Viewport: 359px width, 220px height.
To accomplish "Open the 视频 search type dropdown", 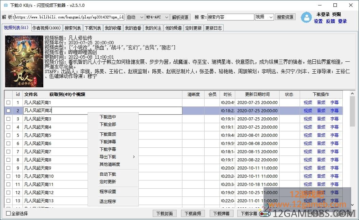I will 265,17.
